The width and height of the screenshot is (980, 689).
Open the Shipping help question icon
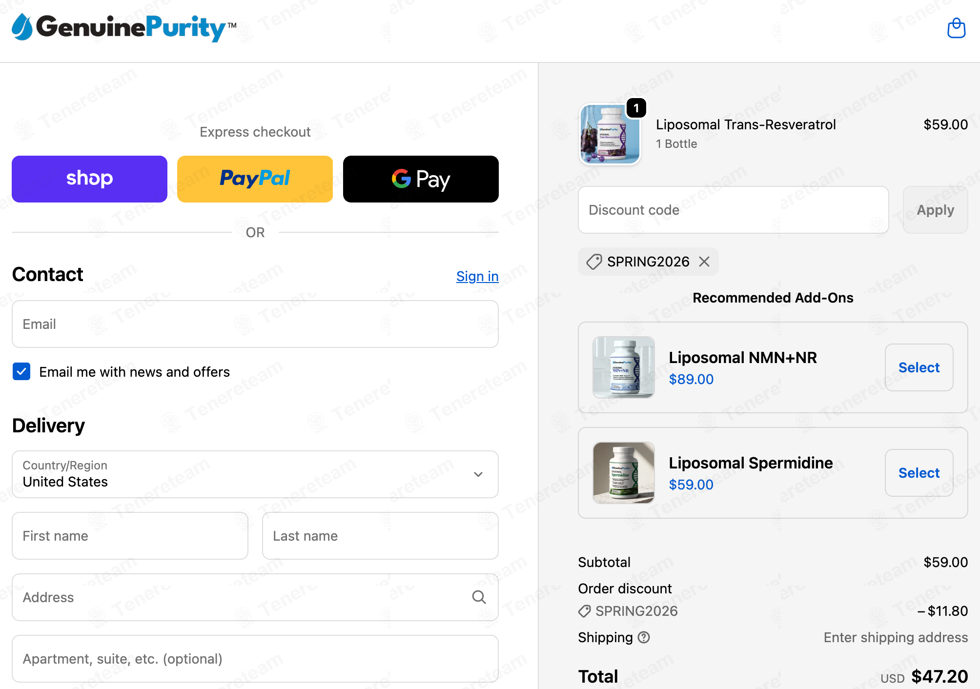click(644, 637)
